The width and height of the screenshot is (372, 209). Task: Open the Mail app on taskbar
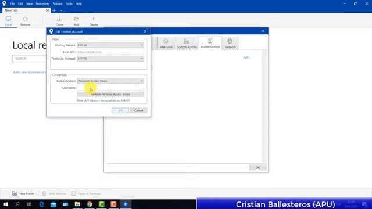[53, 204]
